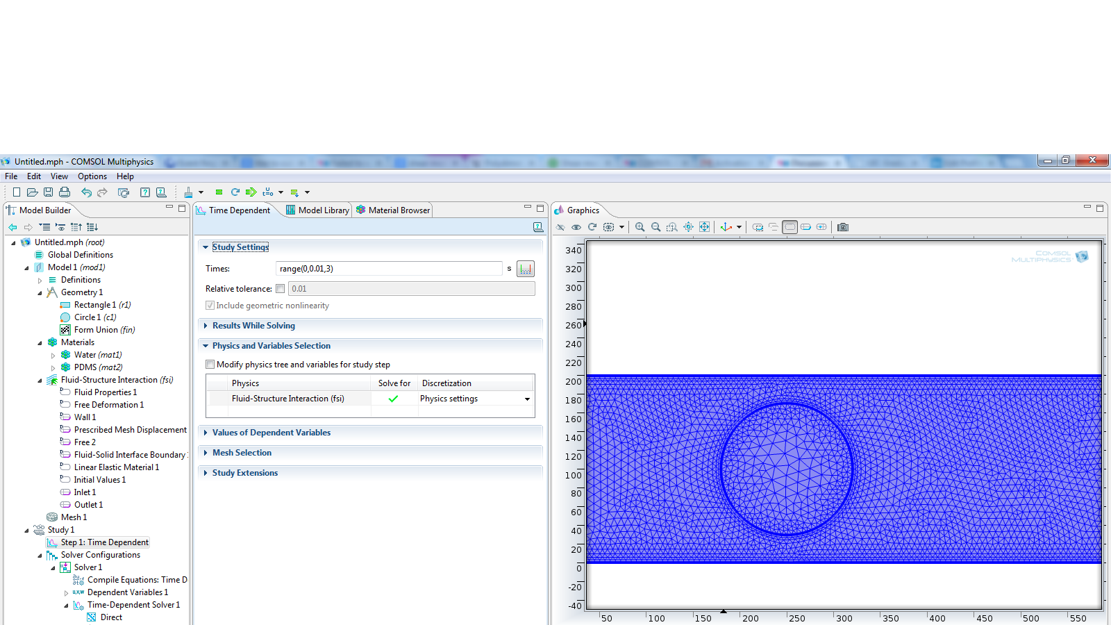This screenshot has height=625, width=1111.
Task: Expand the Results While Solving section
Action: click(253, 326)
